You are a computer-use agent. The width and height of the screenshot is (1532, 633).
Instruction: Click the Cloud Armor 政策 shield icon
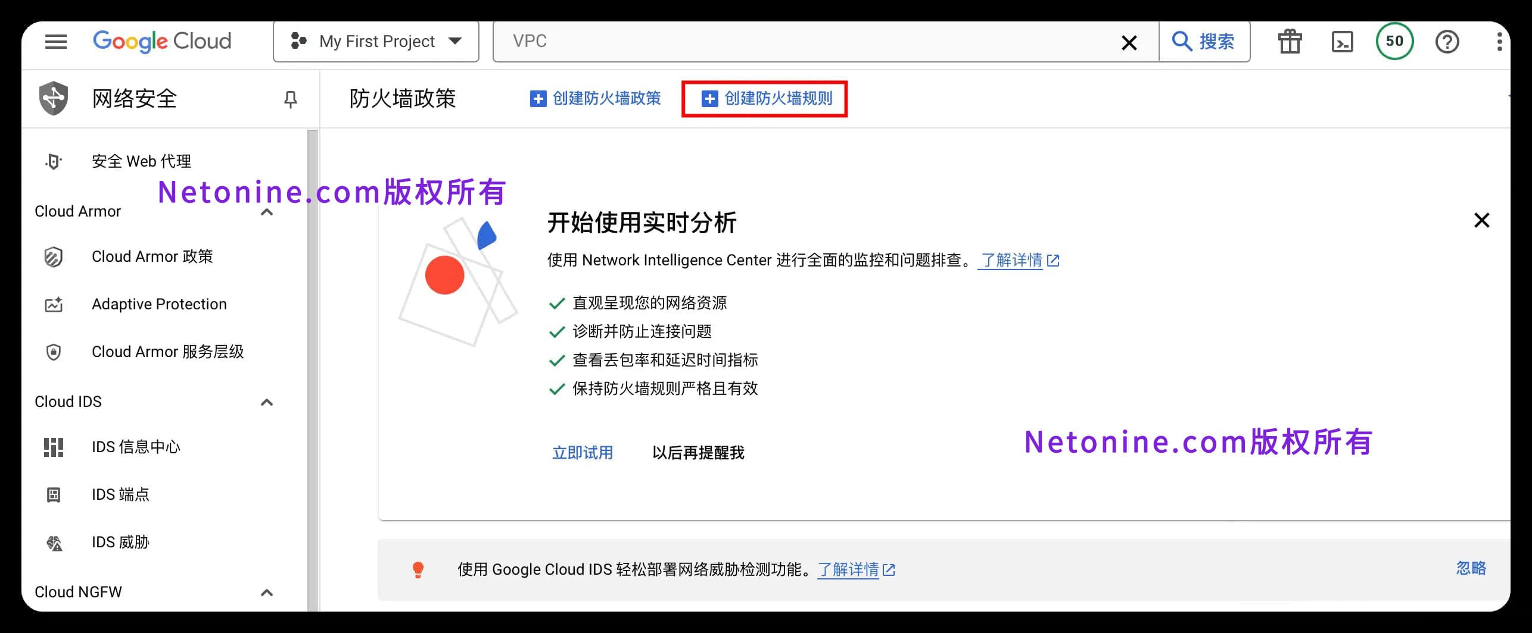[x=54, y=257]
